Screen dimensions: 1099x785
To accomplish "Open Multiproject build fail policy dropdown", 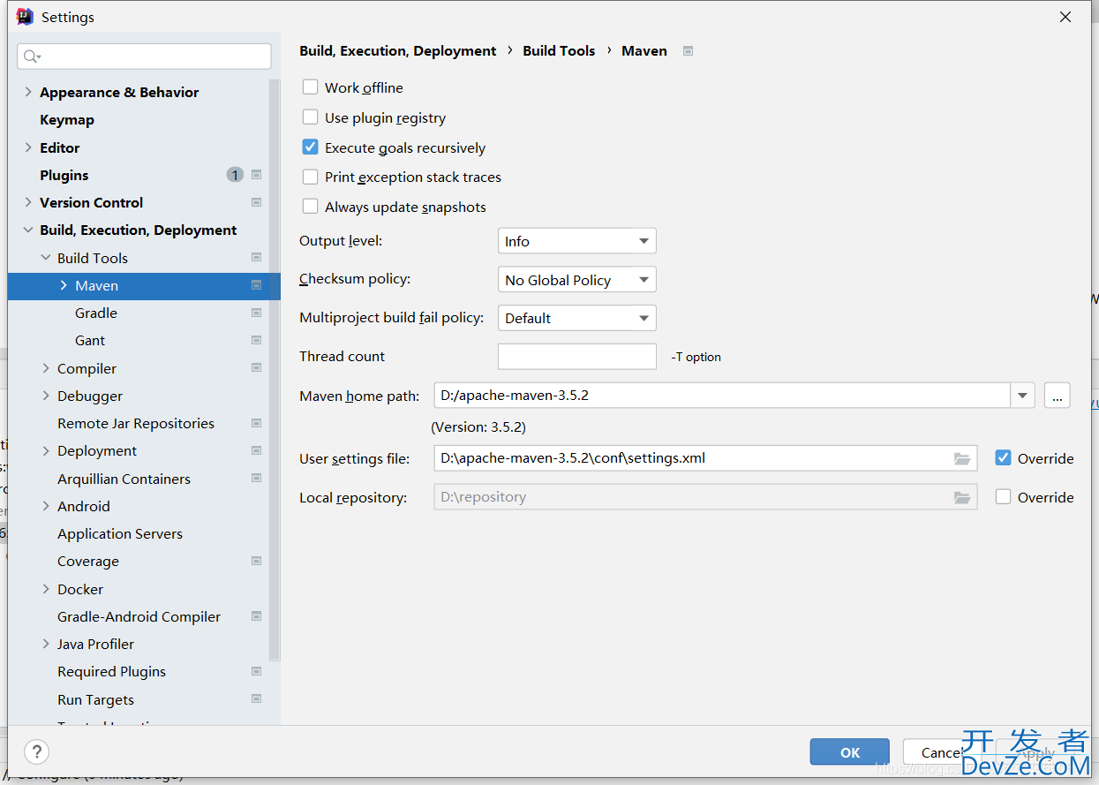I will (576, 318).
